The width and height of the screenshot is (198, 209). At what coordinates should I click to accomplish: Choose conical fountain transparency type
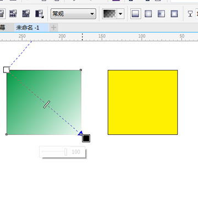click(161, 14)
